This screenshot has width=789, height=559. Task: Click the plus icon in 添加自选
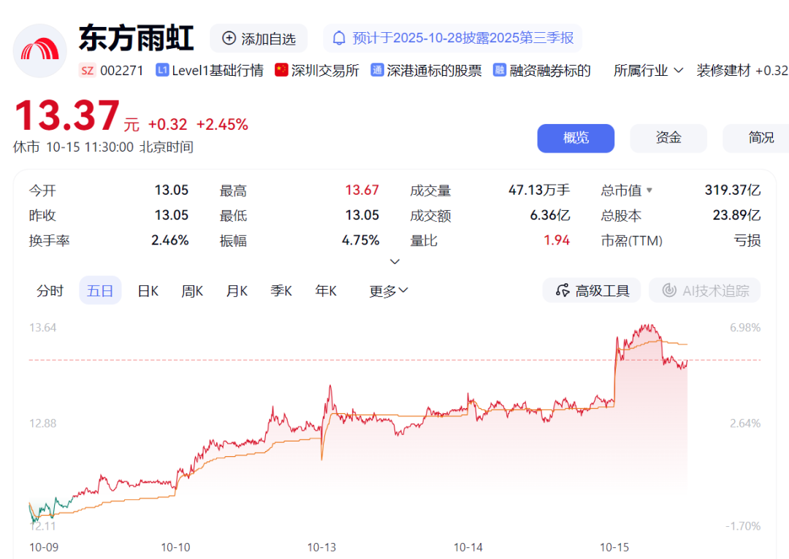(229, 38)
